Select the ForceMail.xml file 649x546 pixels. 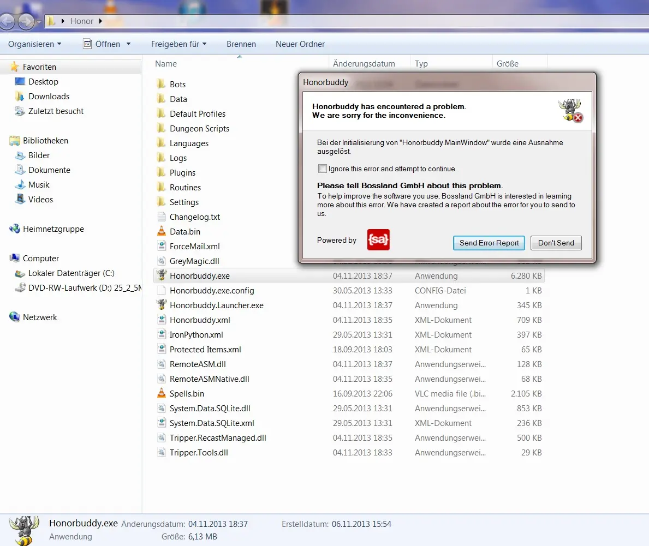194,246
